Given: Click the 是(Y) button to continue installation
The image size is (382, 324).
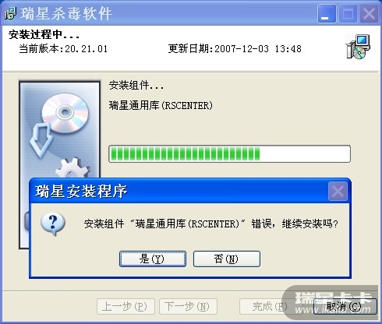Looking at the screenshot, I should 153,259.
